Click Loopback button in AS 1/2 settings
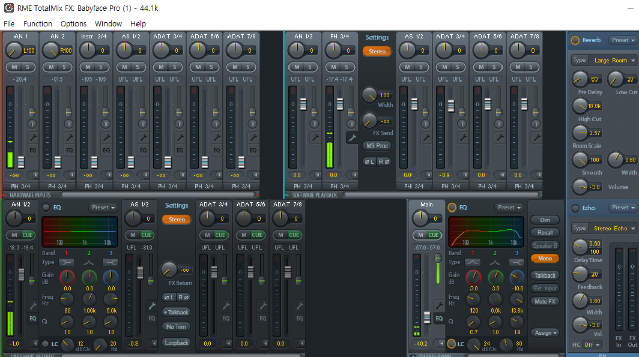The height and width of the screenshot is (357, 639). (177, 343)
